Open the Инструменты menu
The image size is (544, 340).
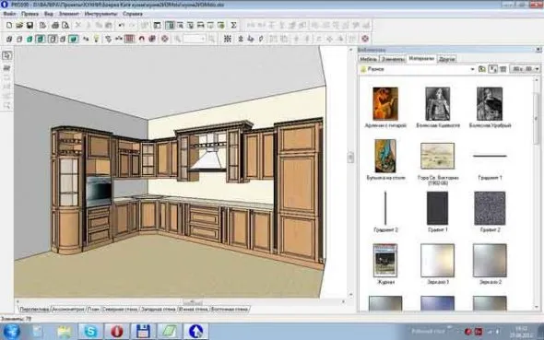point(101,14)
